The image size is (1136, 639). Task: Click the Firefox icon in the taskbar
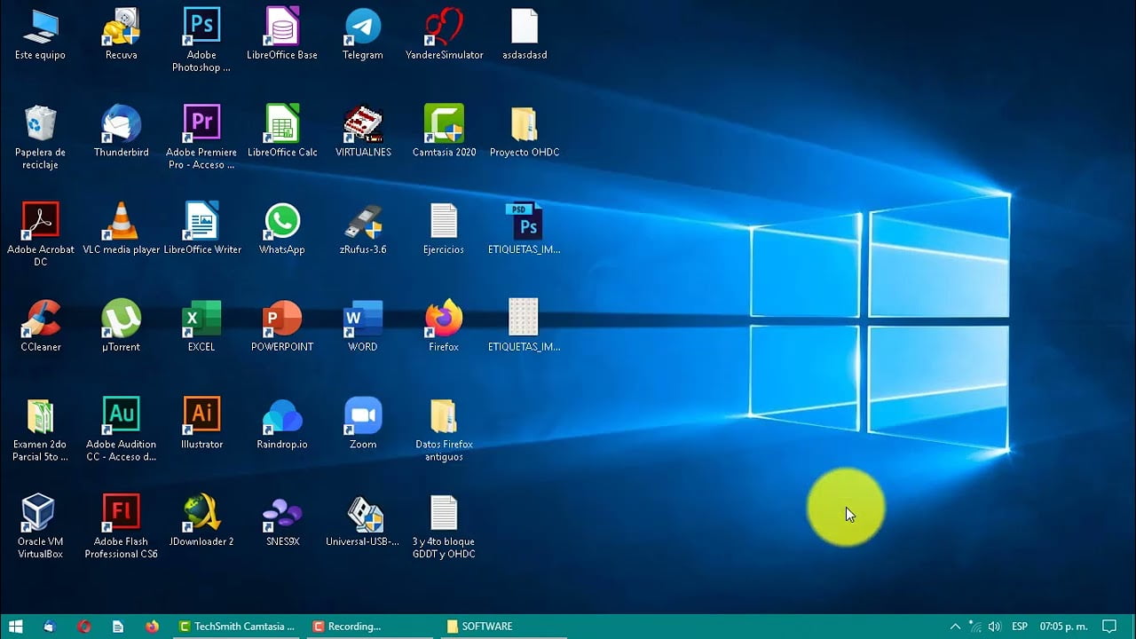pyautogui.click(x=152, y=626)
